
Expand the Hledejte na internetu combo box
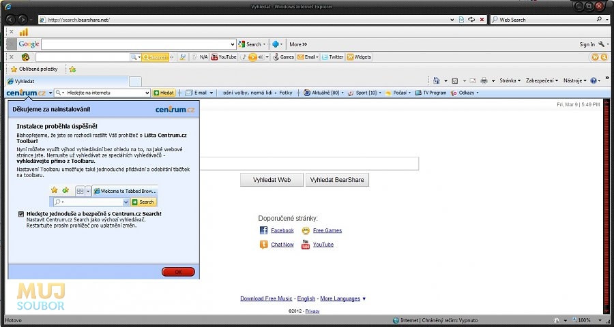[x=147, y=93]
